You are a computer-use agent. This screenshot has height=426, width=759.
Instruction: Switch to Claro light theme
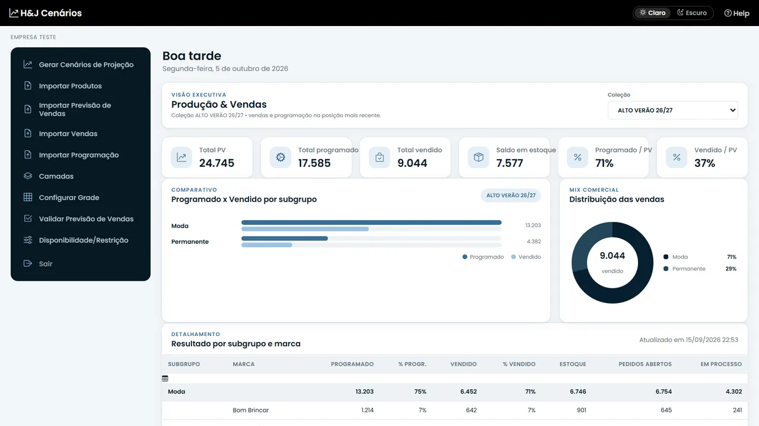coord(652,13)
